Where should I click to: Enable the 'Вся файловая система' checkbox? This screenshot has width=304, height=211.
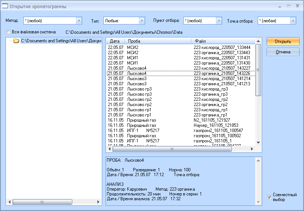[x=8, y=32]
